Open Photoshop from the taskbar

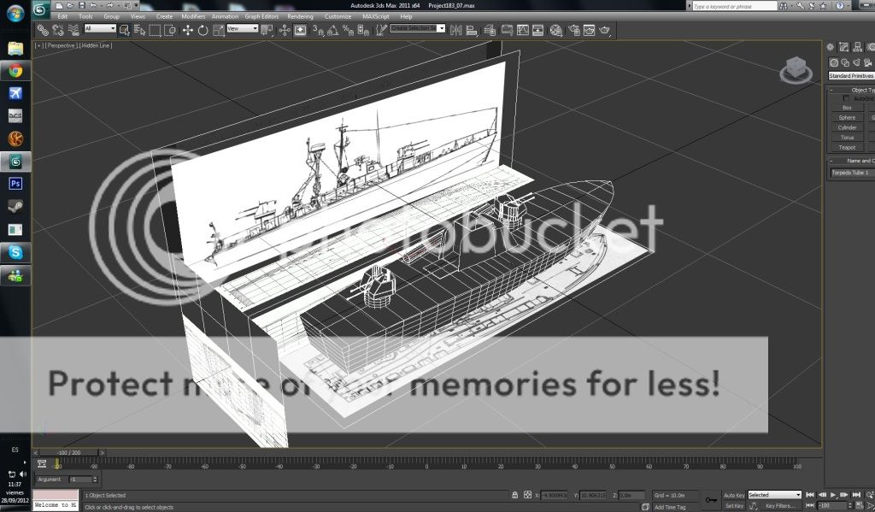click(15, 183)
